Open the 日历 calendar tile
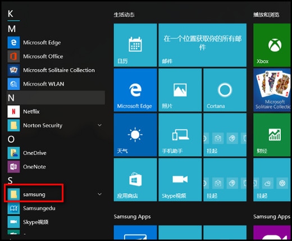292x241 pixels. point(135,45)
